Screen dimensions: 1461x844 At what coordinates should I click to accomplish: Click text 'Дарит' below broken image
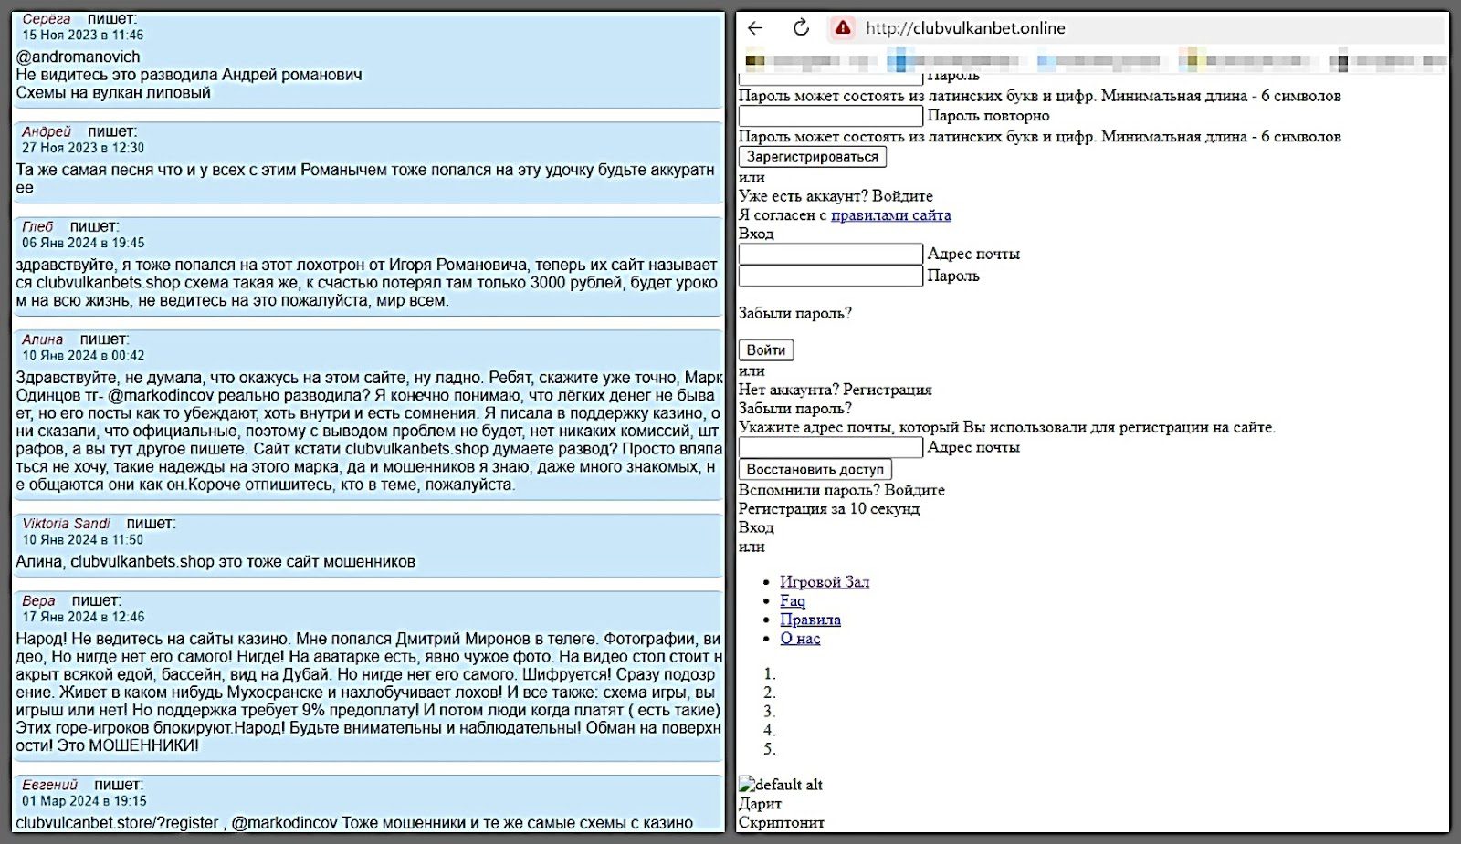(760, 804)
